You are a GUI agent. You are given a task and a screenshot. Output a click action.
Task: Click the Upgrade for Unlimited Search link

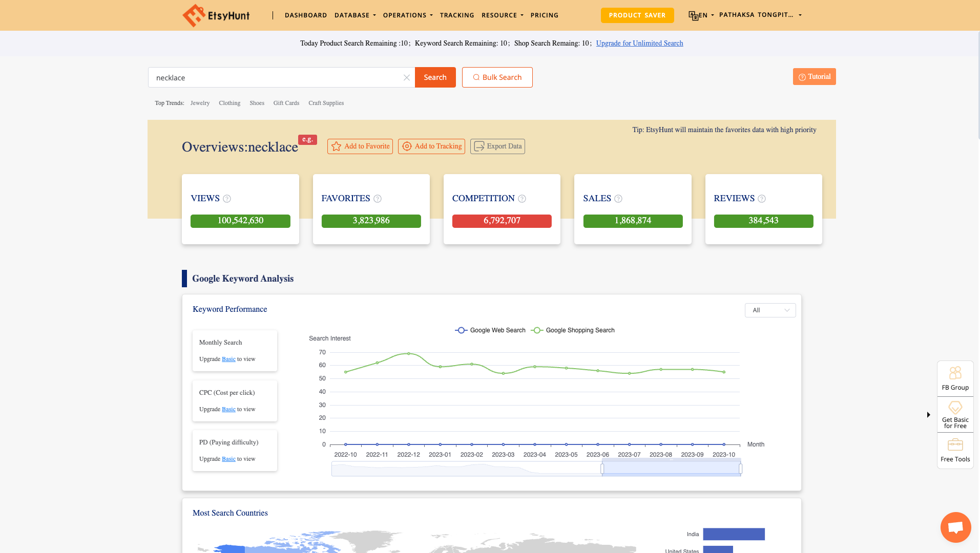coord(639,43)
